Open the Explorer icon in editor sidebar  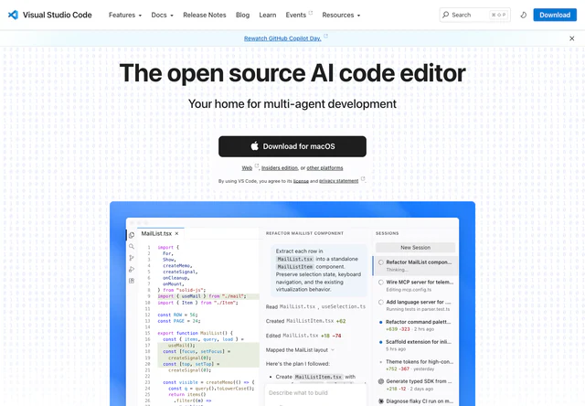point(132,235)
